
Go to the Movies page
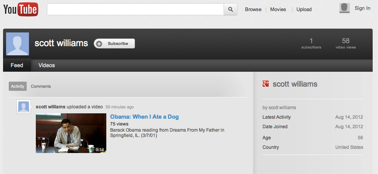click(x=278, y=10)
